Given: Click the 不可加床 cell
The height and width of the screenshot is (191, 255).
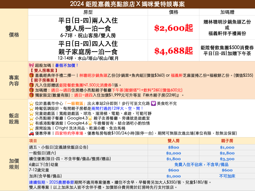Looking at the screenshot, I should (227, 176).
